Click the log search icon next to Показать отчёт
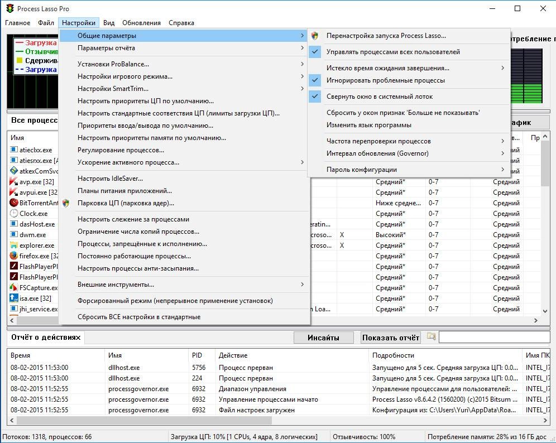Viewport: 556px width, 443px height. pyautogui.click(x=431, y=336)
